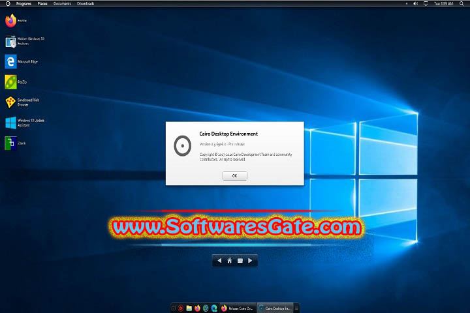Go forward with desktop navigation right arrow
The height and width of the screenshot is (313, 470).
pyautogui.click(x=250, y=261)
